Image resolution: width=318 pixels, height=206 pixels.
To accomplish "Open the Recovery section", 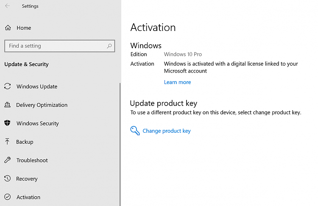I will (27, 179).
